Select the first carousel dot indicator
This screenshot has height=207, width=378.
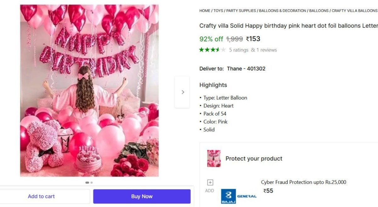(x=87, y=182)
